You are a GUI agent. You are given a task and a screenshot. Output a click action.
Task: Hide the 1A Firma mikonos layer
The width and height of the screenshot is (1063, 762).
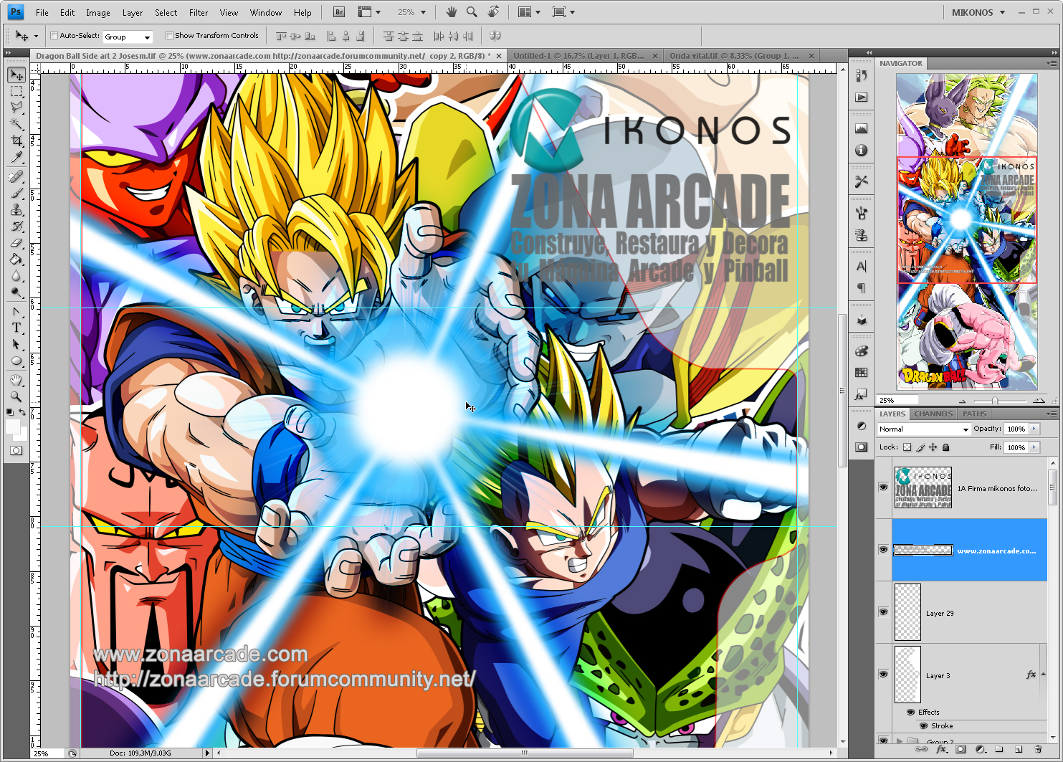click(883, 487)
